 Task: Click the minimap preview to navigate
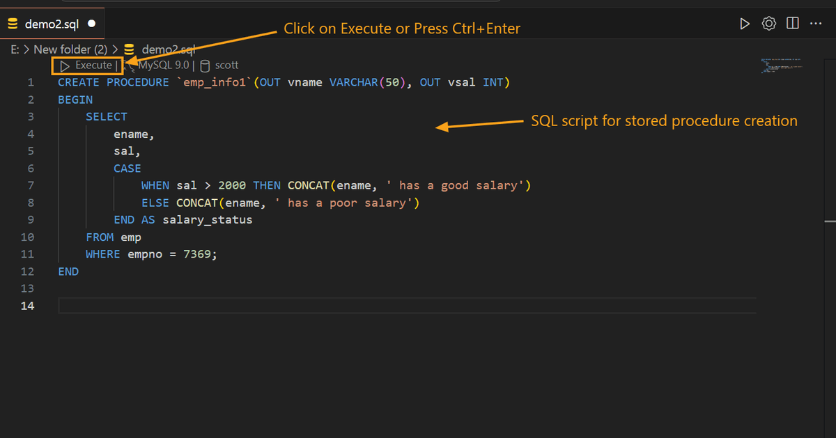[x=781, y=66]
